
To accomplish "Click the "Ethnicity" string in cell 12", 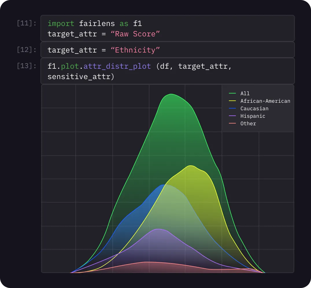I will click(x=136, y=50).
